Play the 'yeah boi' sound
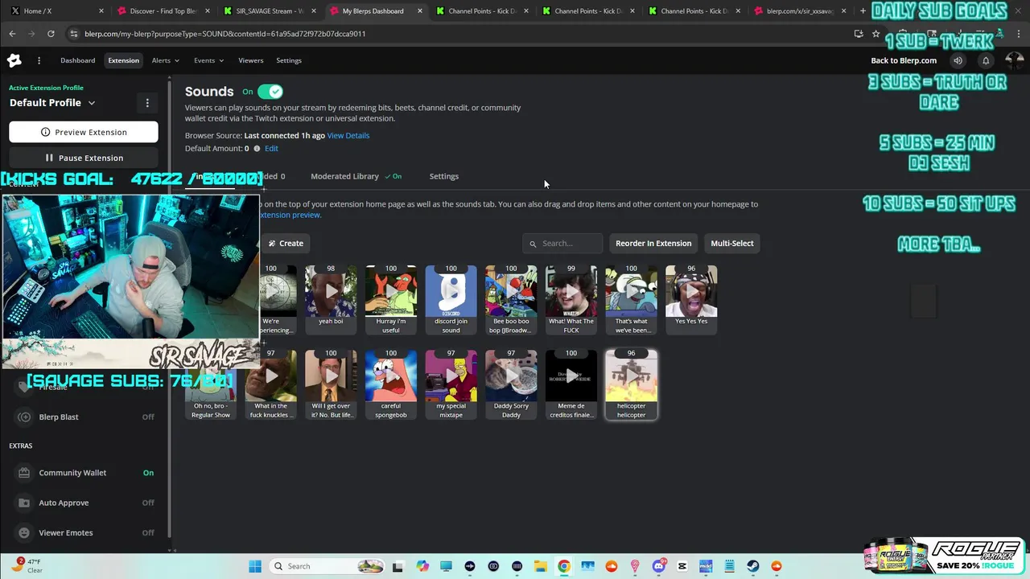The height and width of the screenshot is (579, 1030). point(331,290)
